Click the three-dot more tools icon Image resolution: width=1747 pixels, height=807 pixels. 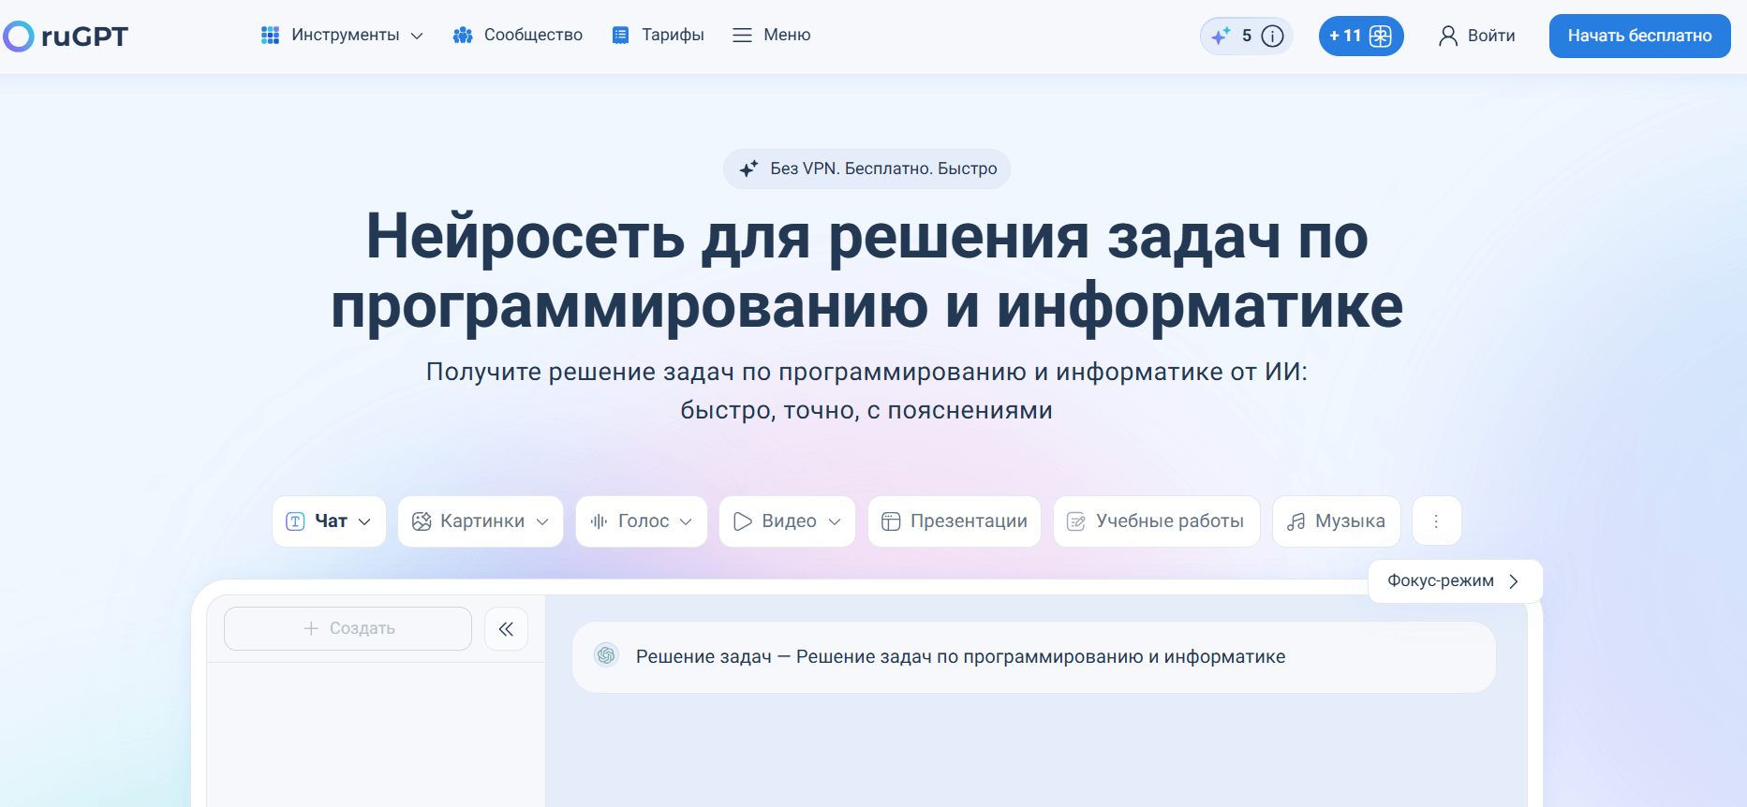(1436, 521)
